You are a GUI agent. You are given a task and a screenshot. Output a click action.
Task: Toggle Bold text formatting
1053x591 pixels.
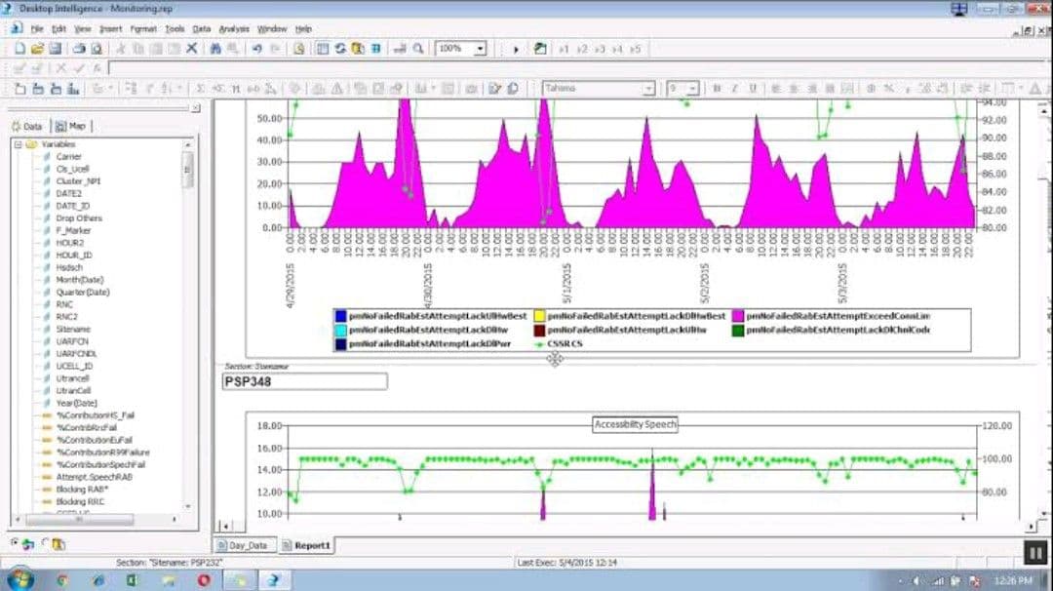pyautogui.click(x=716, y=88)
